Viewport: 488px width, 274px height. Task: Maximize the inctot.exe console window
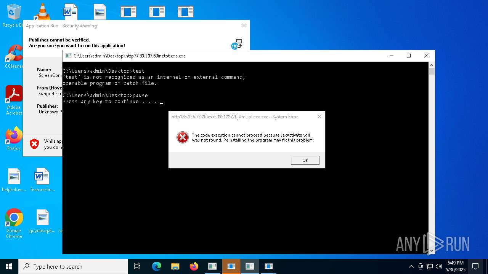point(409,56)
